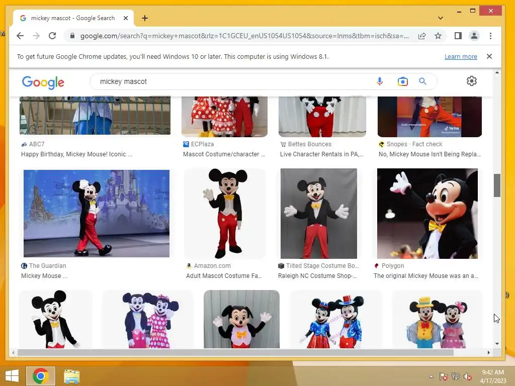Open Mickey with pink polka-dot Minnie image

click(x=148, y=319)
